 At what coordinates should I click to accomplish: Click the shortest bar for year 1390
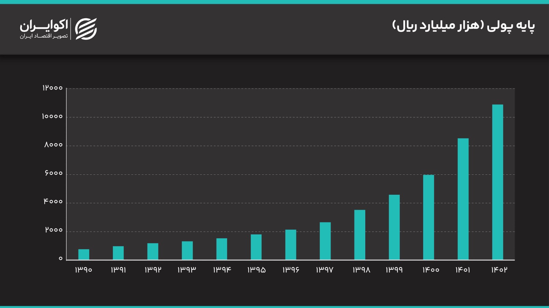click(x=84, y=254)
